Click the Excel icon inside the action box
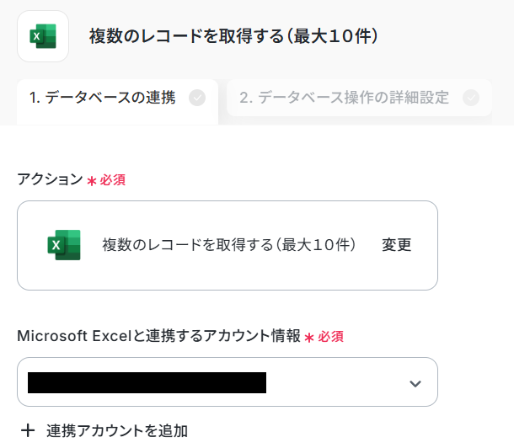The width and height of the screenshot is (514, 448). coord(64,245)
